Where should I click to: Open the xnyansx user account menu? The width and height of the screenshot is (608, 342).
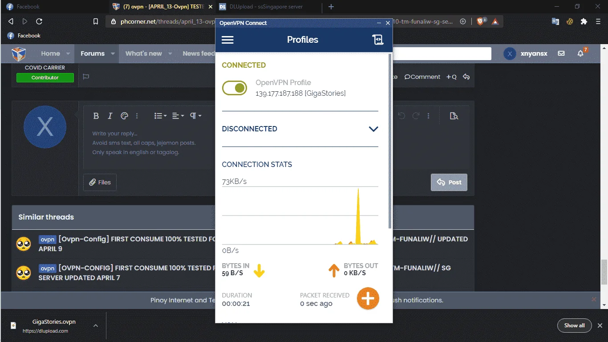[x=525, y=53]
